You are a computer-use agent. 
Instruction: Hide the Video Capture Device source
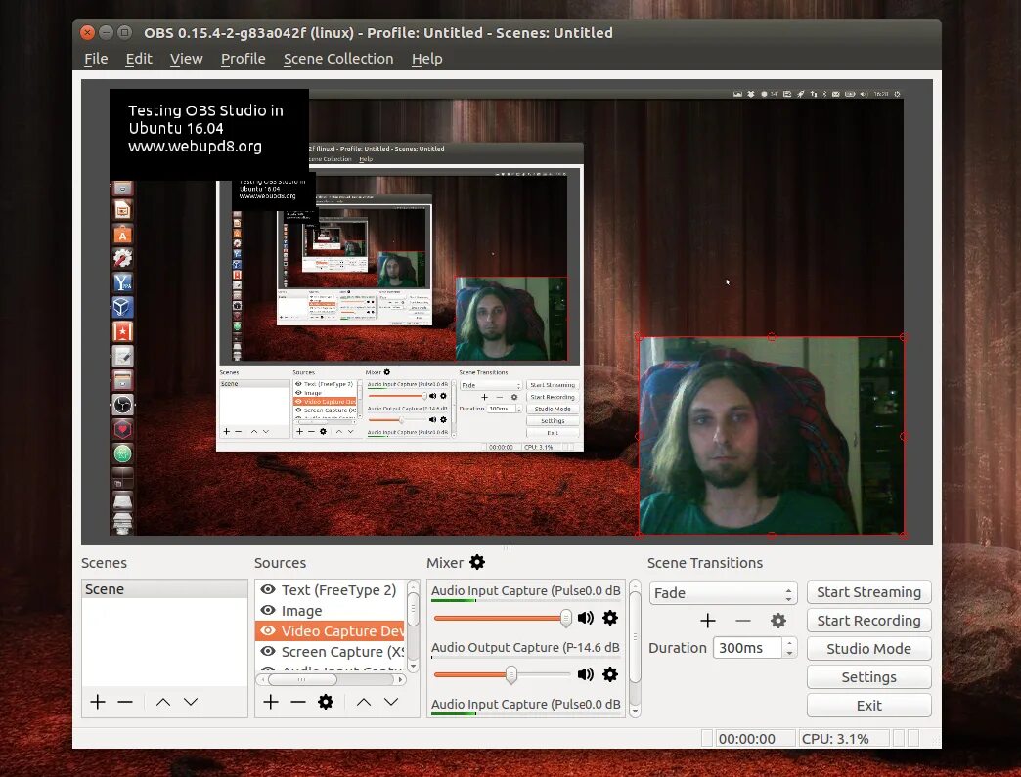[268, 630]
